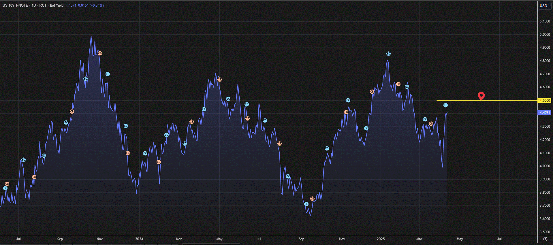
Task: Open EC marker near 3.92 in August 2024
Action: pyautogui.click(x=288, y=176)
